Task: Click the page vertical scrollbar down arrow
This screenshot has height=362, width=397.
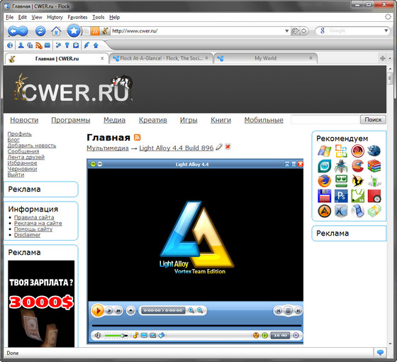Action: (390, 344)
